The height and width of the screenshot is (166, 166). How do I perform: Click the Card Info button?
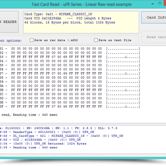154,18
